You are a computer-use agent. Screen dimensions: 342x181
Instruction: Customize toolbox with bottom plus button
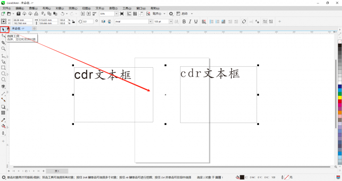(x=4, y=141)
